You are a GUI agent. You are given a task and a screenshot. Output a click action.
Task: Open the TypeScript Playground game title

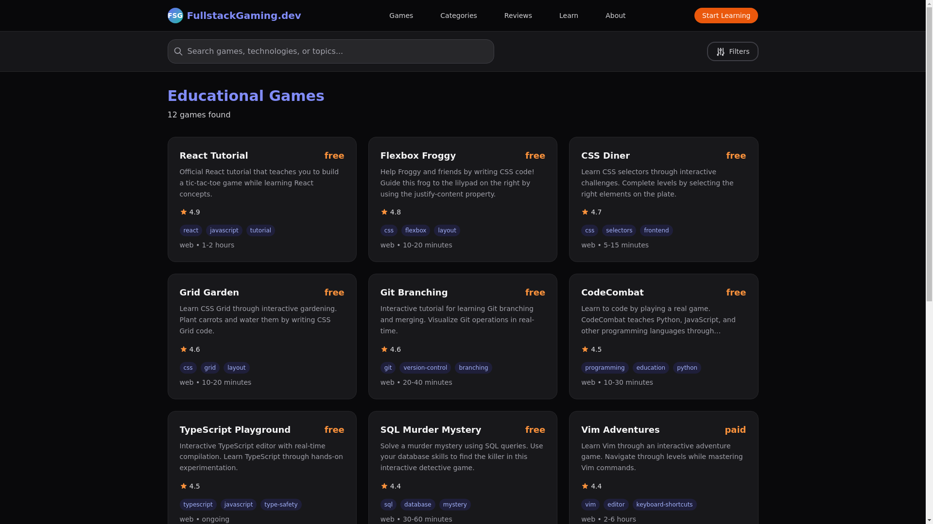click(x=235, y=430)
